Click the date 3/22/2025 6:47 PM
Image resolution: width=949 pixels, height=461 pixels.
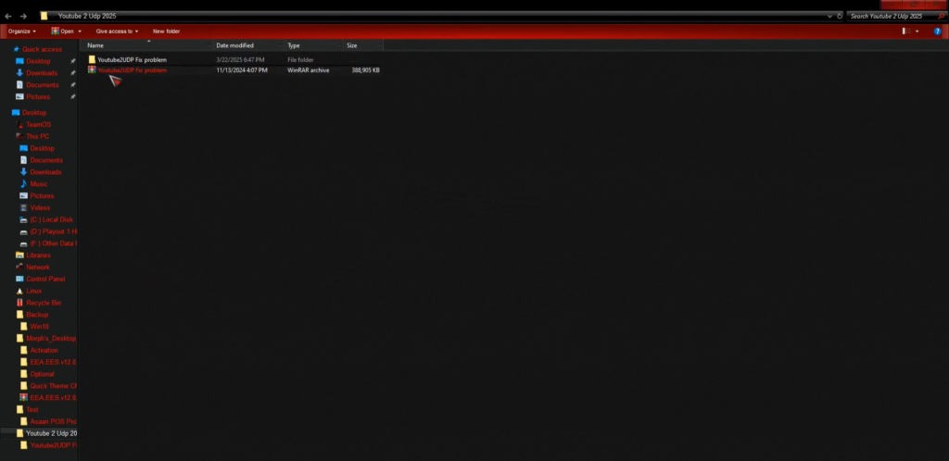pyautogui.click(x=240, y=60)
